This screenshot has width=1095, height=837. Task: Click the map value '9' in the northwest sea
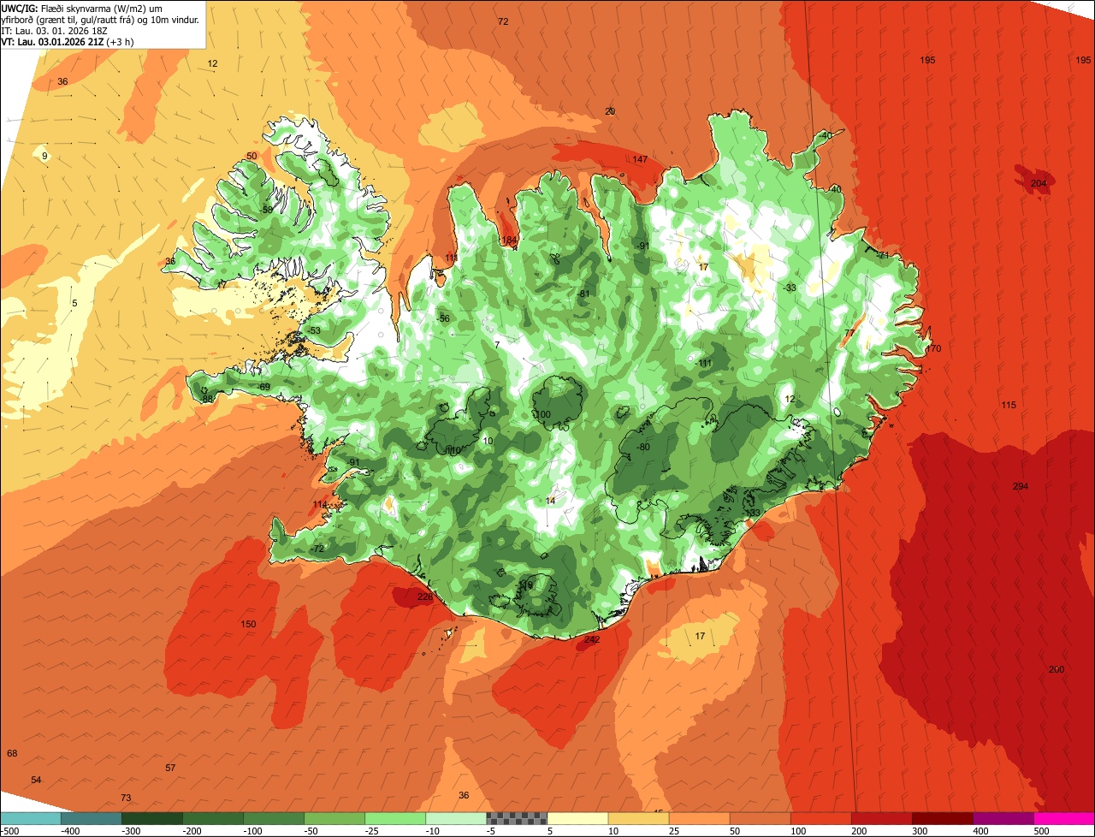tap(44, 157)
